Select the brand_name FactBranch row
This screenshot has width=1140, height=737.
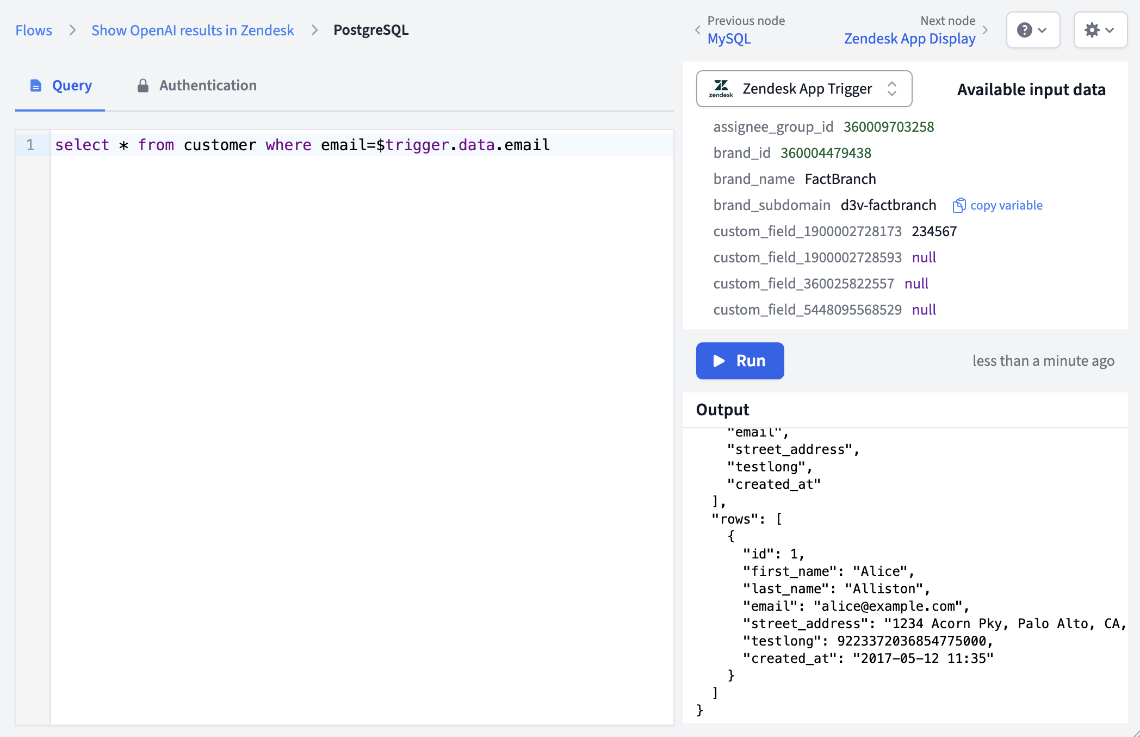tap(795, 179)
